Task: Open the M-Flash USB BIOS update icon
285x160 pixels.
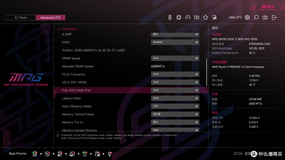Action: point(170,17)
